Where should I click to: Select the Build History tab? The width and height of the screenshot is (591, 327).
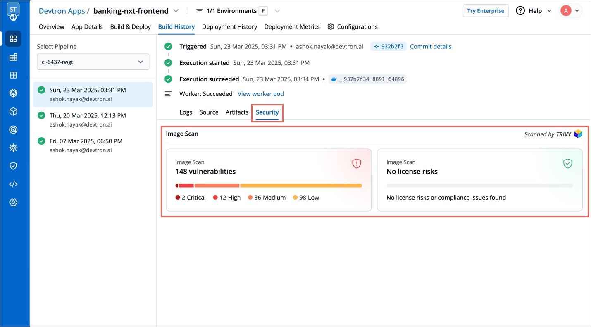[x=176, y=26]
